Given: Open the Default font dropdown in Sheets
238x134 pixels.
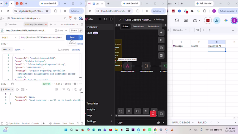Looking at the screenshot, I should coord(180,30).
